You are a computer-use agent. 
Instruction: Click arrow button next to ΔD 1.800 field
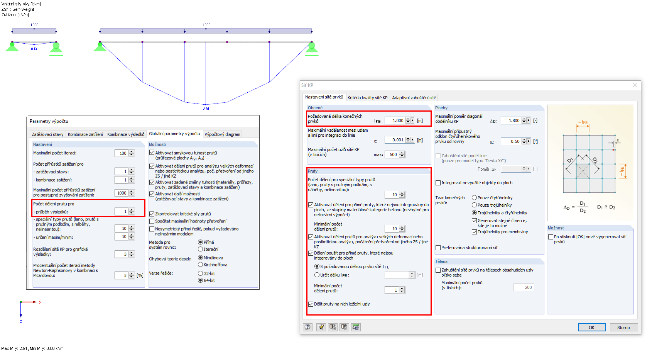(529, 120)
